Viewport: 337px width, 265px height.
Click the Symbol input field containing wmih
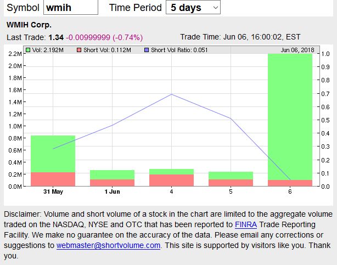point(71,8)
